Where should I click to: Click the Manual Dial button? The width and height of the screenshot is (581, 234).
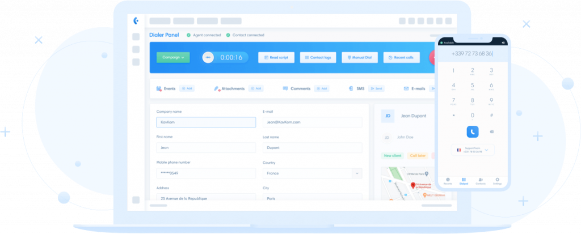tap(359, 57)
